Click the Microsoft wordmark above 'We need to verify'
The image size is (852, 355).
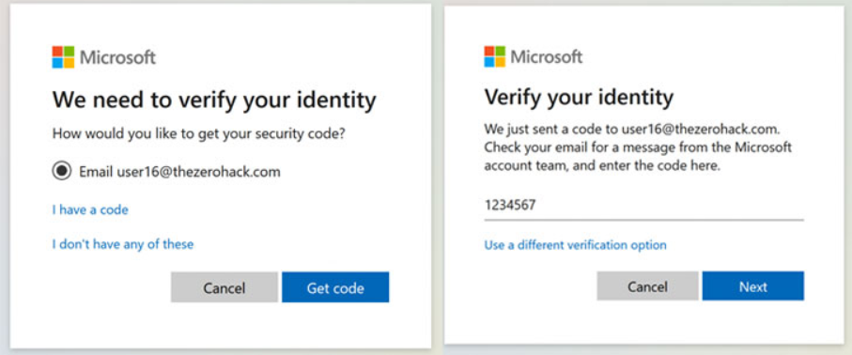(118, 57)
